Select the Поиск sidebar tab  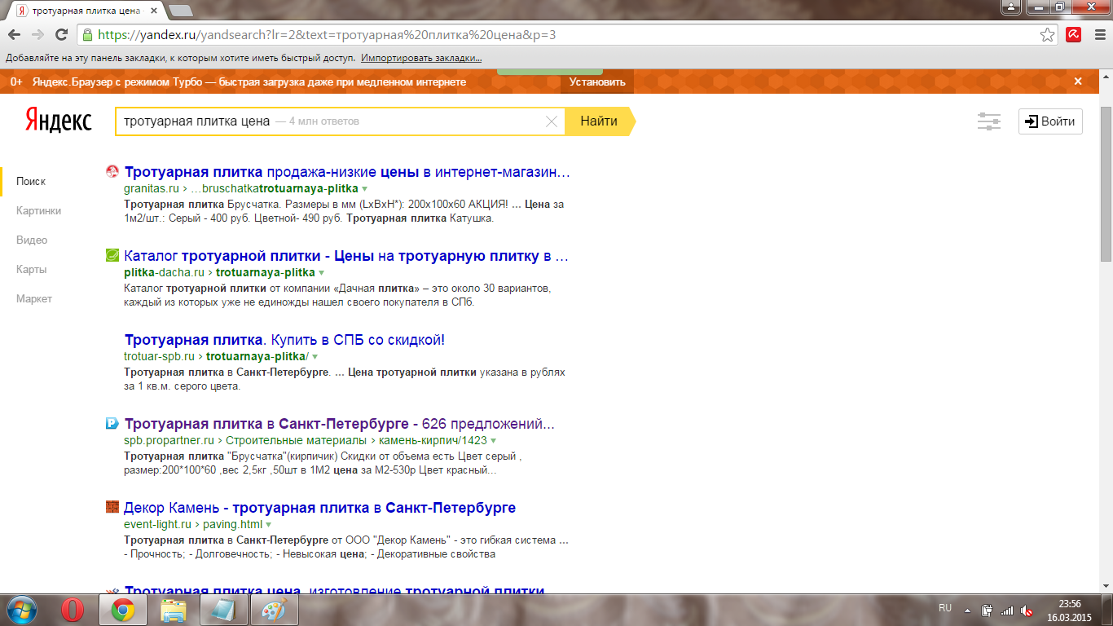[x=31, y=181]
